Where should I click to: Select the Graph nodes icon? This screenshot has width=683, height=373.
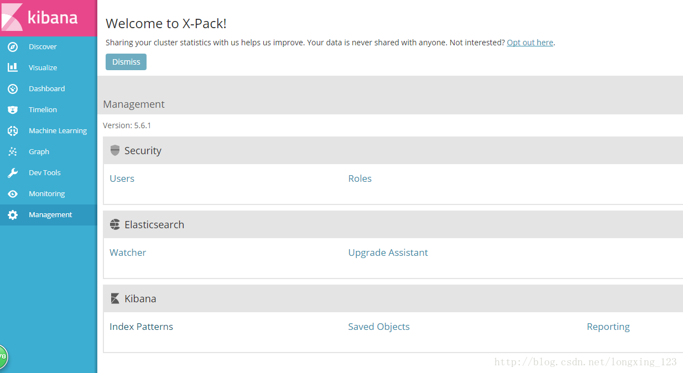tap(13, 151)
